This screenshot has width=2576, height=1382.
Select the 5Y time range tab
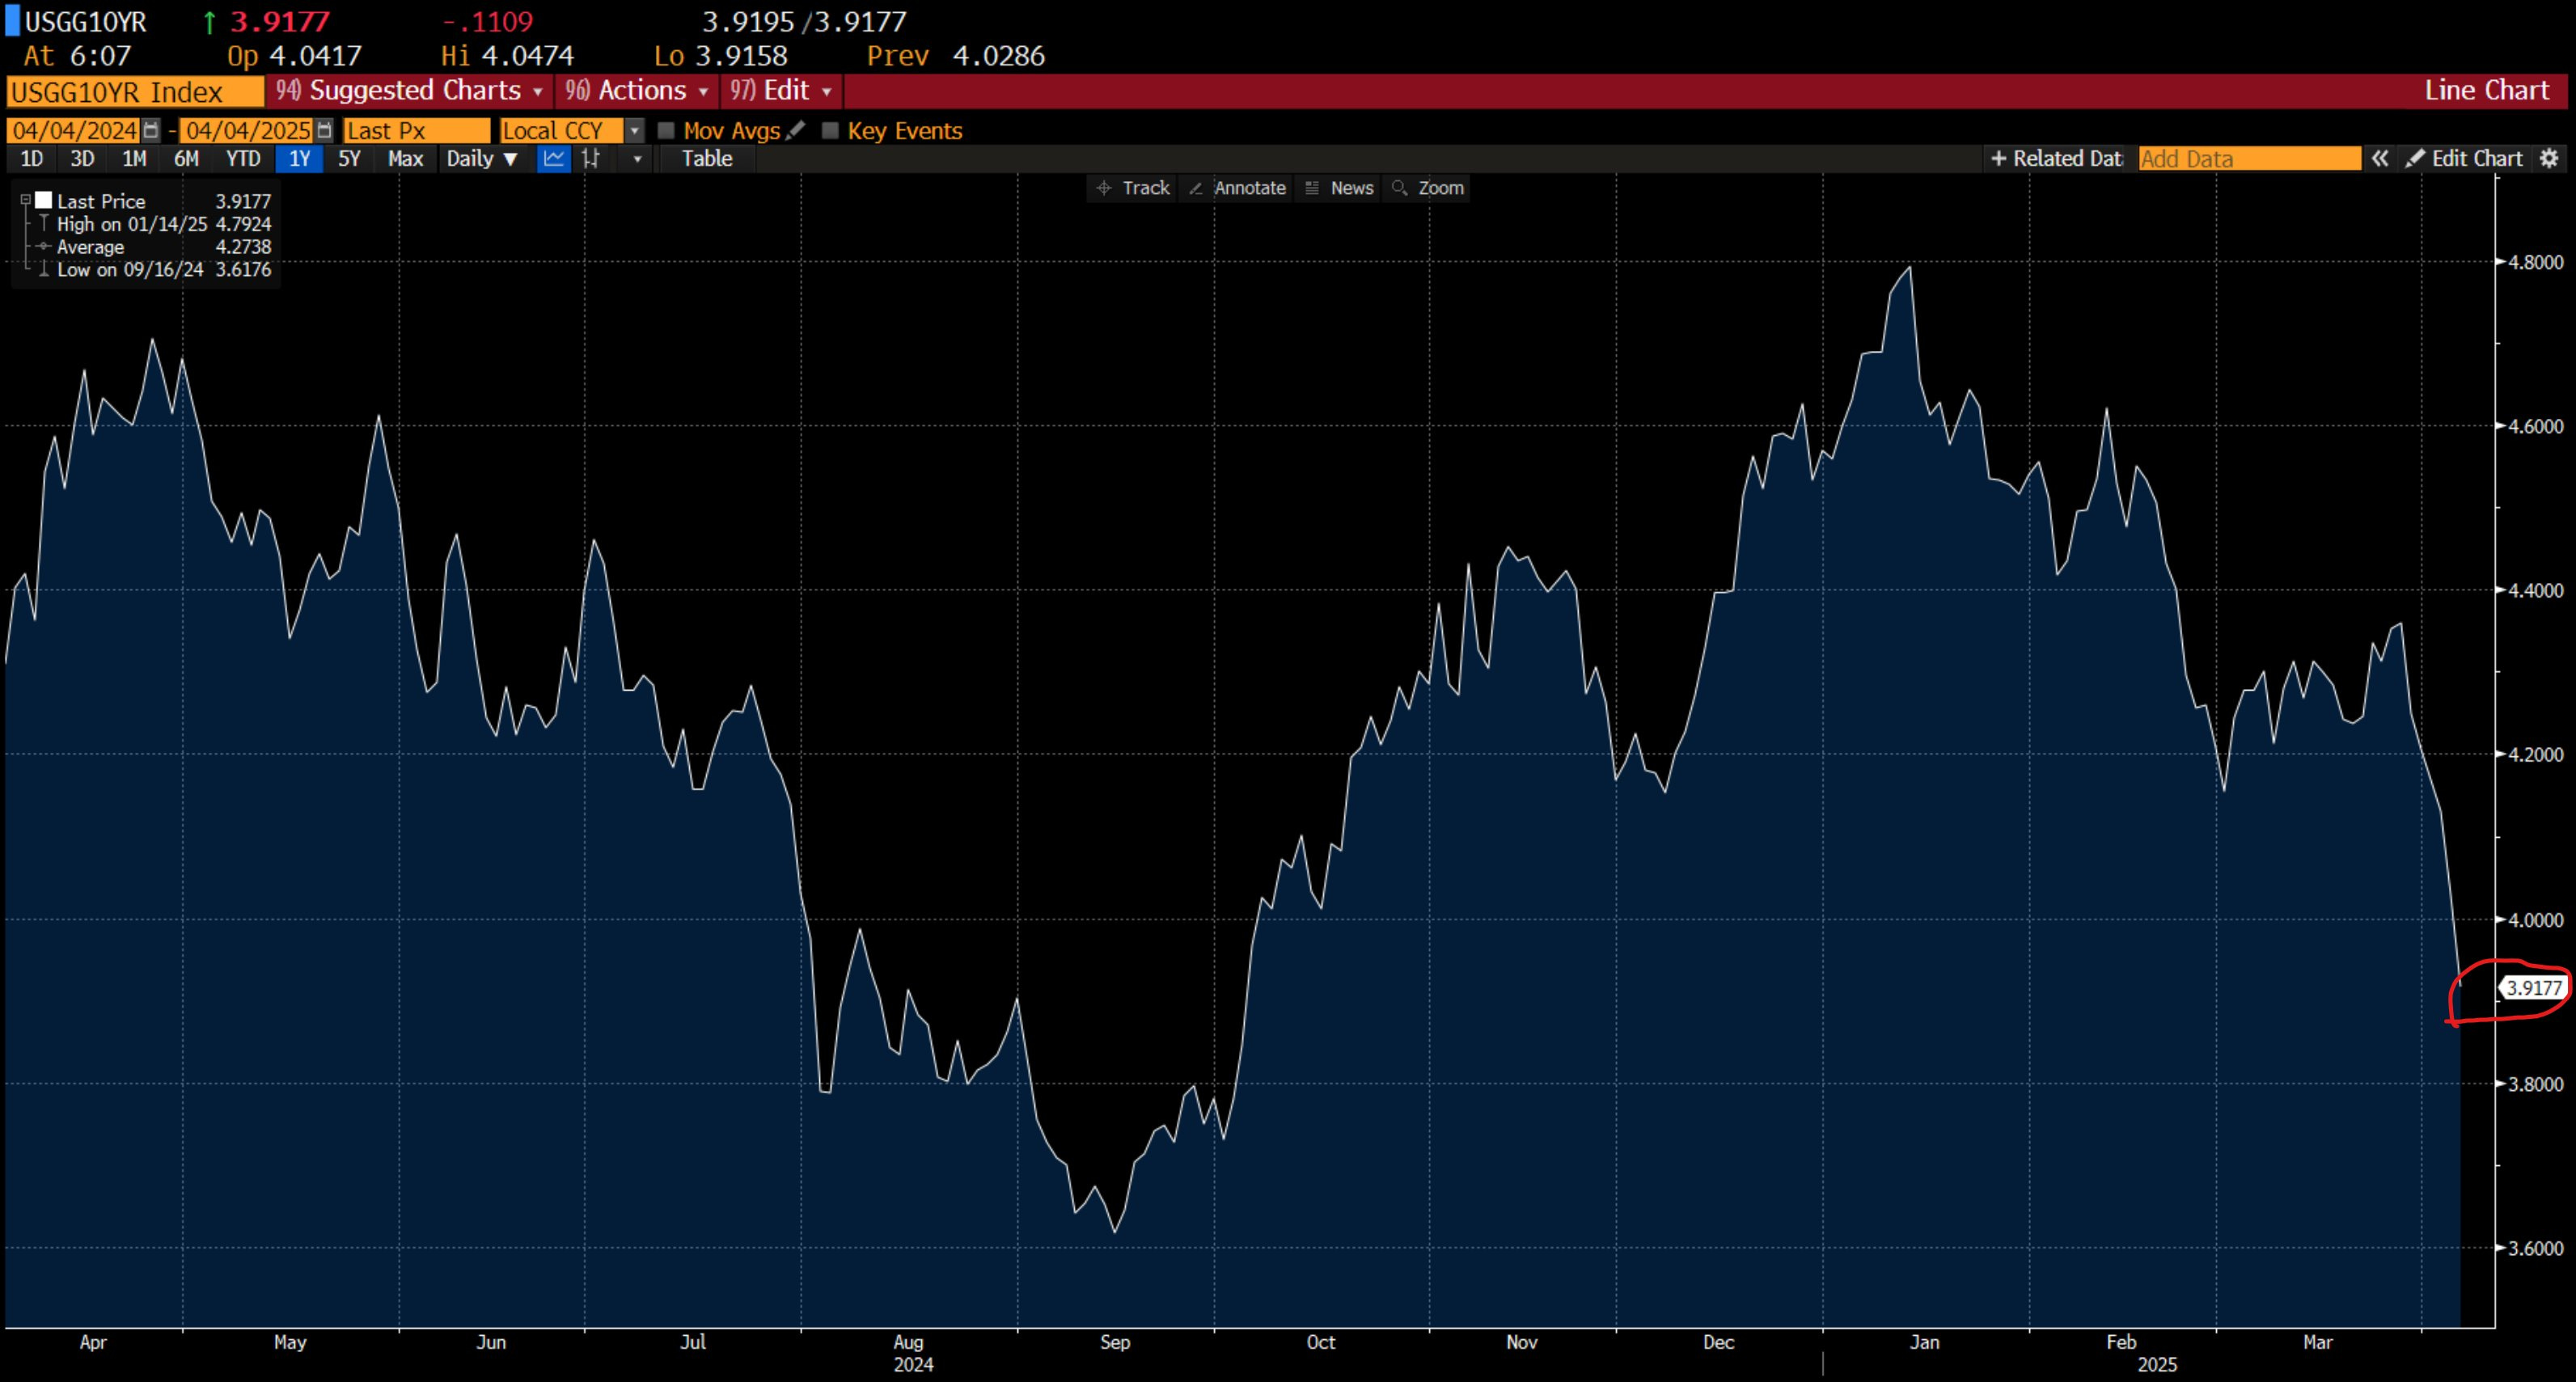[x=349, y=158]
